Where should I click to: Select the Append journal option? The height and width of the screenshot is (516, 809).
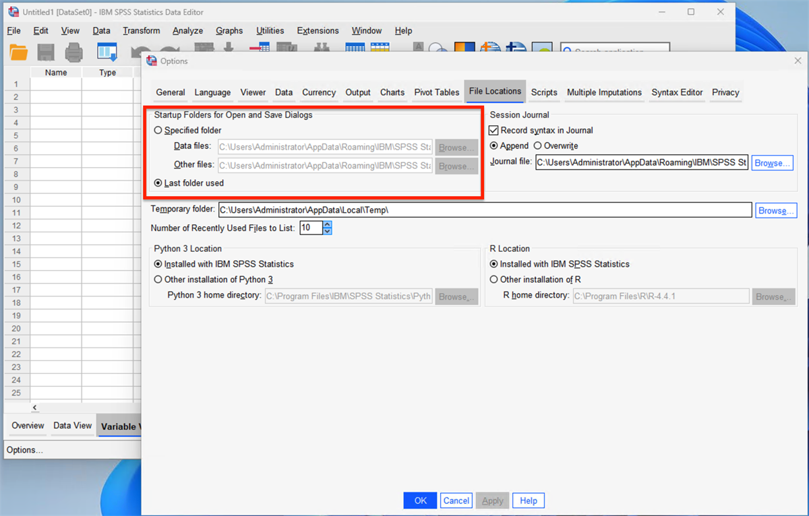494,146
